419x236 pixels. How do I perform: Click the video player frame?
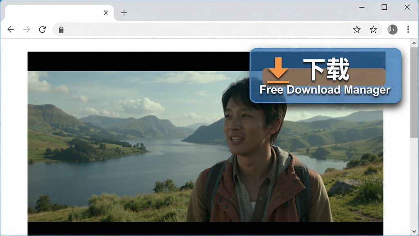[205, 143]
